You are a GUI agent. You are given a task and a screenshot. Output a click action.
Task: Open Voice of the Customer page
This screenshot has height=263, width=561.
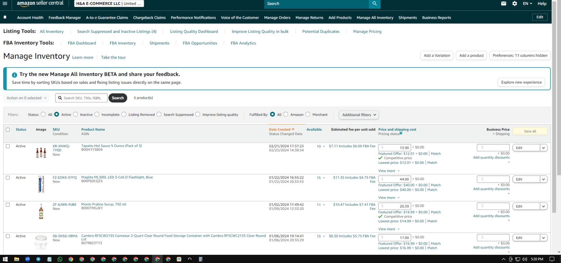pyautogui.click(x=240, y=18)
